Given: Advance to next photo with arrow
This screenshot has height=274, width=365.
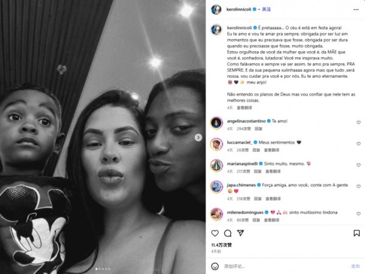Looking at the screenshot, I should (198, 138).
